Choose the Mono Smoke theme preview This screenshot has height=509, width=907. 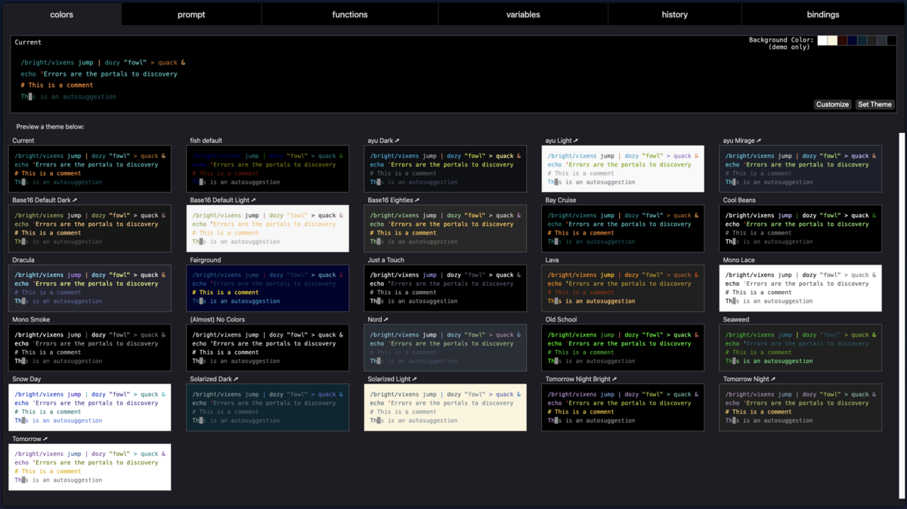point(90,348)
